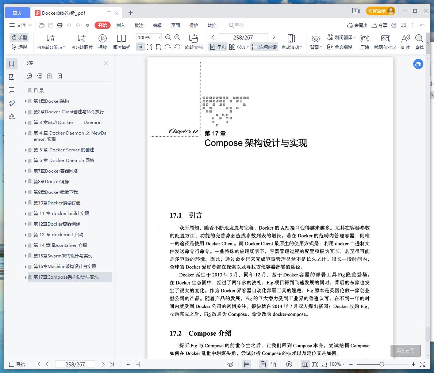
Task: Jump to first page in the status bar
Action: point(38,364)
